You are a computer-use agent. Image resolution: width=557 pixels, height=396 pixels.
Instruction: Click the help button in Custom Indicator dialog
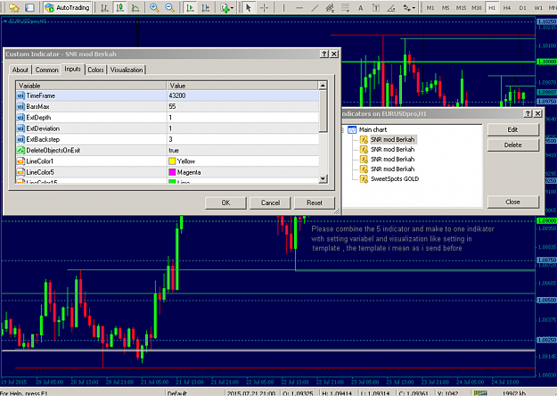(x=324, y=54)
